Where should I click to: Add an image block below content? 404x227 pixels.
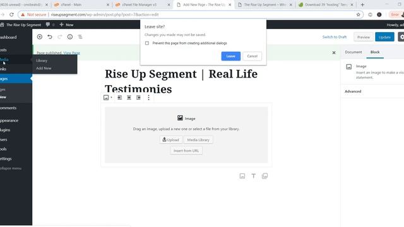[x=242, y=176]
